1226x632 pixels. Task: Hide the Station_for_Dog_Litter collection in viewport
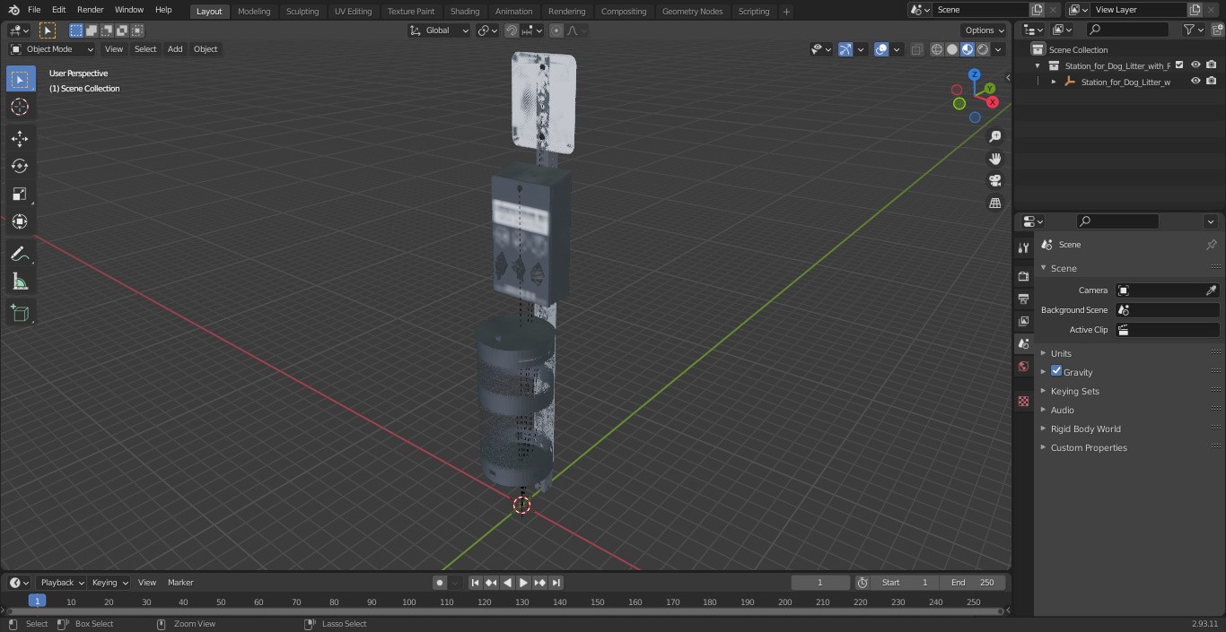tap(1195, 65)
